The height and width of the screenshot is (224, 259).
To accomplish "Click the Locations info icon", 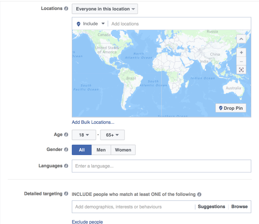I will (x=66, y=9).
